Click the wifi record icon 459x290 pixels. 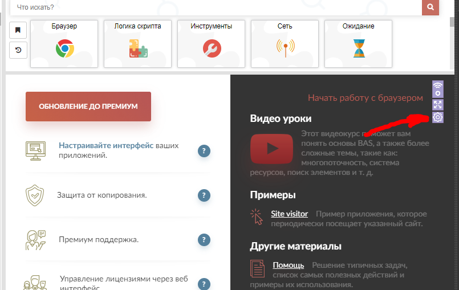(x=438, y=89)
